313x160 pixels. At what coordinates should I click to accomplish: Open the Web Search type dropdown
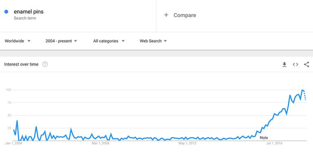coord(153,41)
